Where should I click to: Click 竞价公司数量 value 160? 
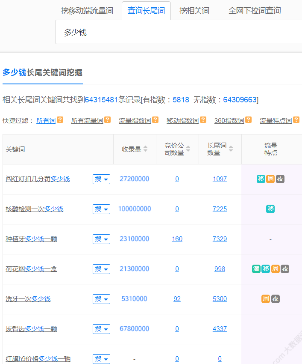pos(177,239)
